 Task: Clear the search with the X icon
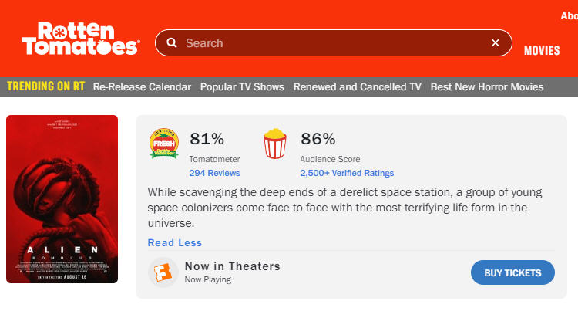(496, 43)
